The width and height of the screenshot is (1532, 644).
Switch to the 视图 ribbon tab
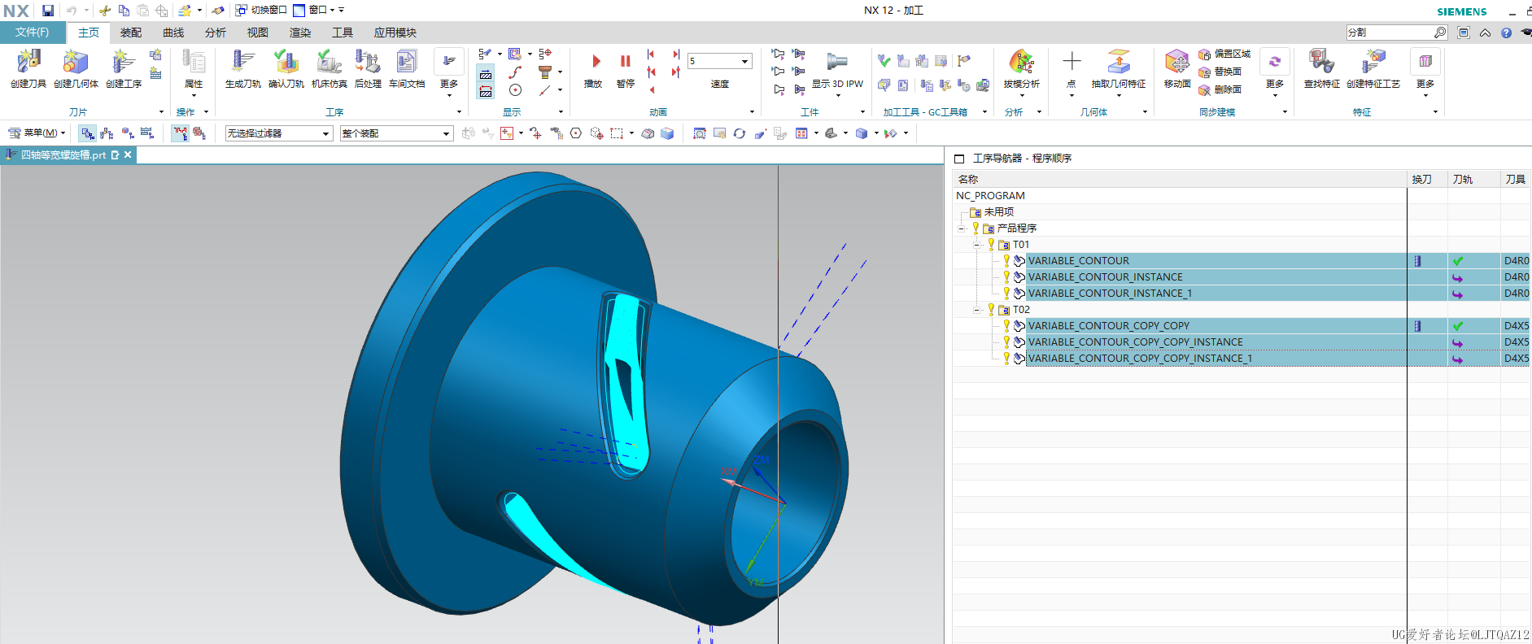[258, 33]
